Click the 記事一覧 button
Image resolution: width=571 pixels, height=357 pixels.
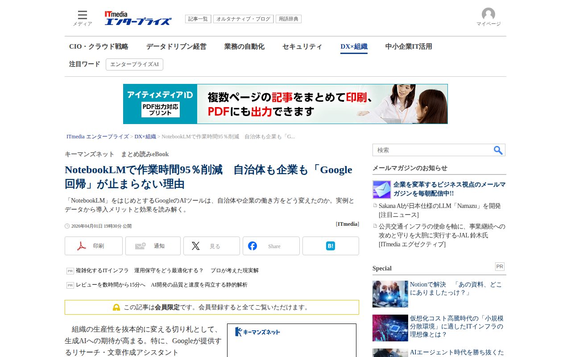tap(198, 19)
